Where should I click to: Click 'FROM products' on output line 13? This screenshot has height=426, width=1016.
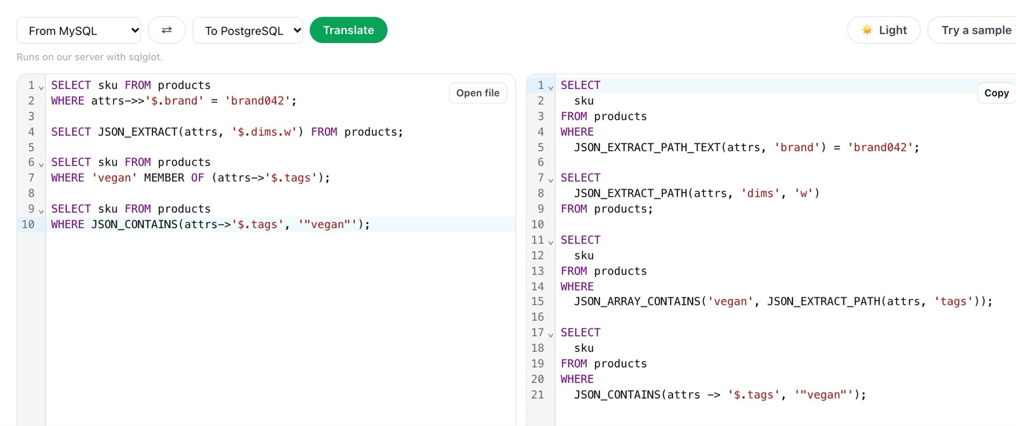604,271
